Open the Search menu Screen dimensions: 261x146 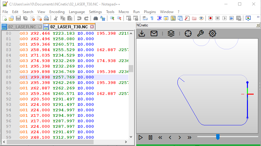click(x=28, y=12)
